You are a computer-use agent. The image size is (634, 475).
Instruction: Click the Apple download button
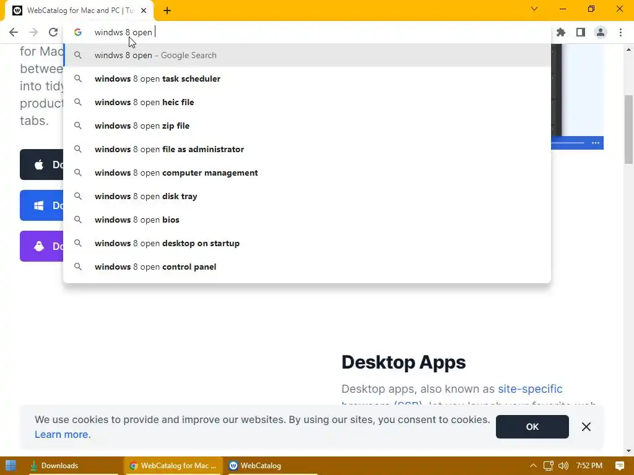point(41,165)
